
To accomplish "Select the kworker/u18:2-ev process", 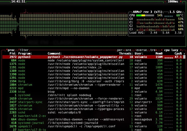I will coord(93,116).
